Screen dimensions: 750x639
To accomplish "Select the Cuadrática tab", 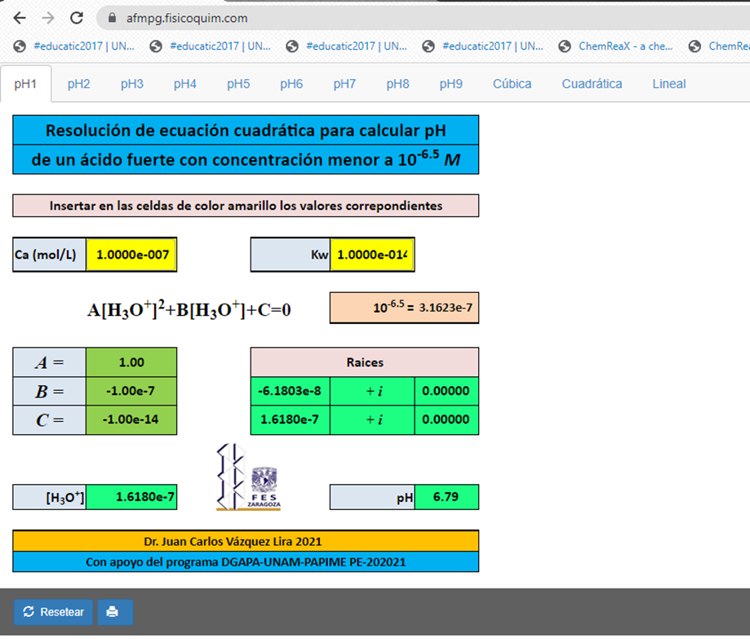I will coord(592,84).
